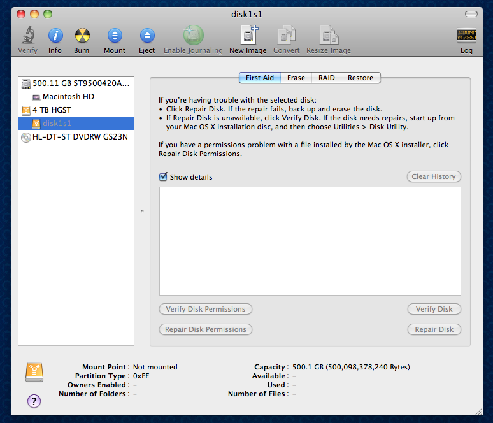Click the orange icon next to 4 TB HGST

[25, 110]
